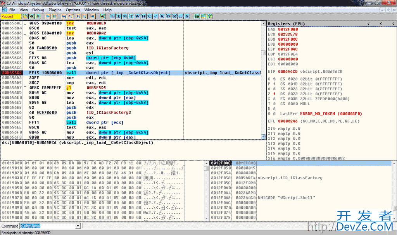This screenshot has width=397, height=235.
Task: Select stack entry vbscript.IID_IClassFactory
Action: click(290, 178)
